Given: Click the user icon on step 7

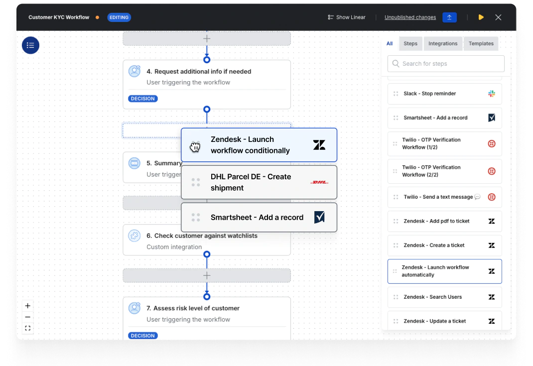Looking at the screenshot, I should point(134,308).
